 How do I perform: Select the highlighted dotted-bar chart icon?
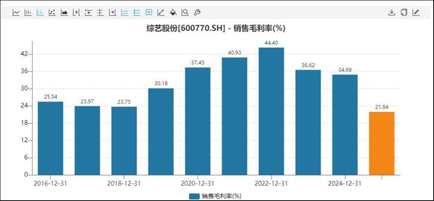click(x=40, y=13)
